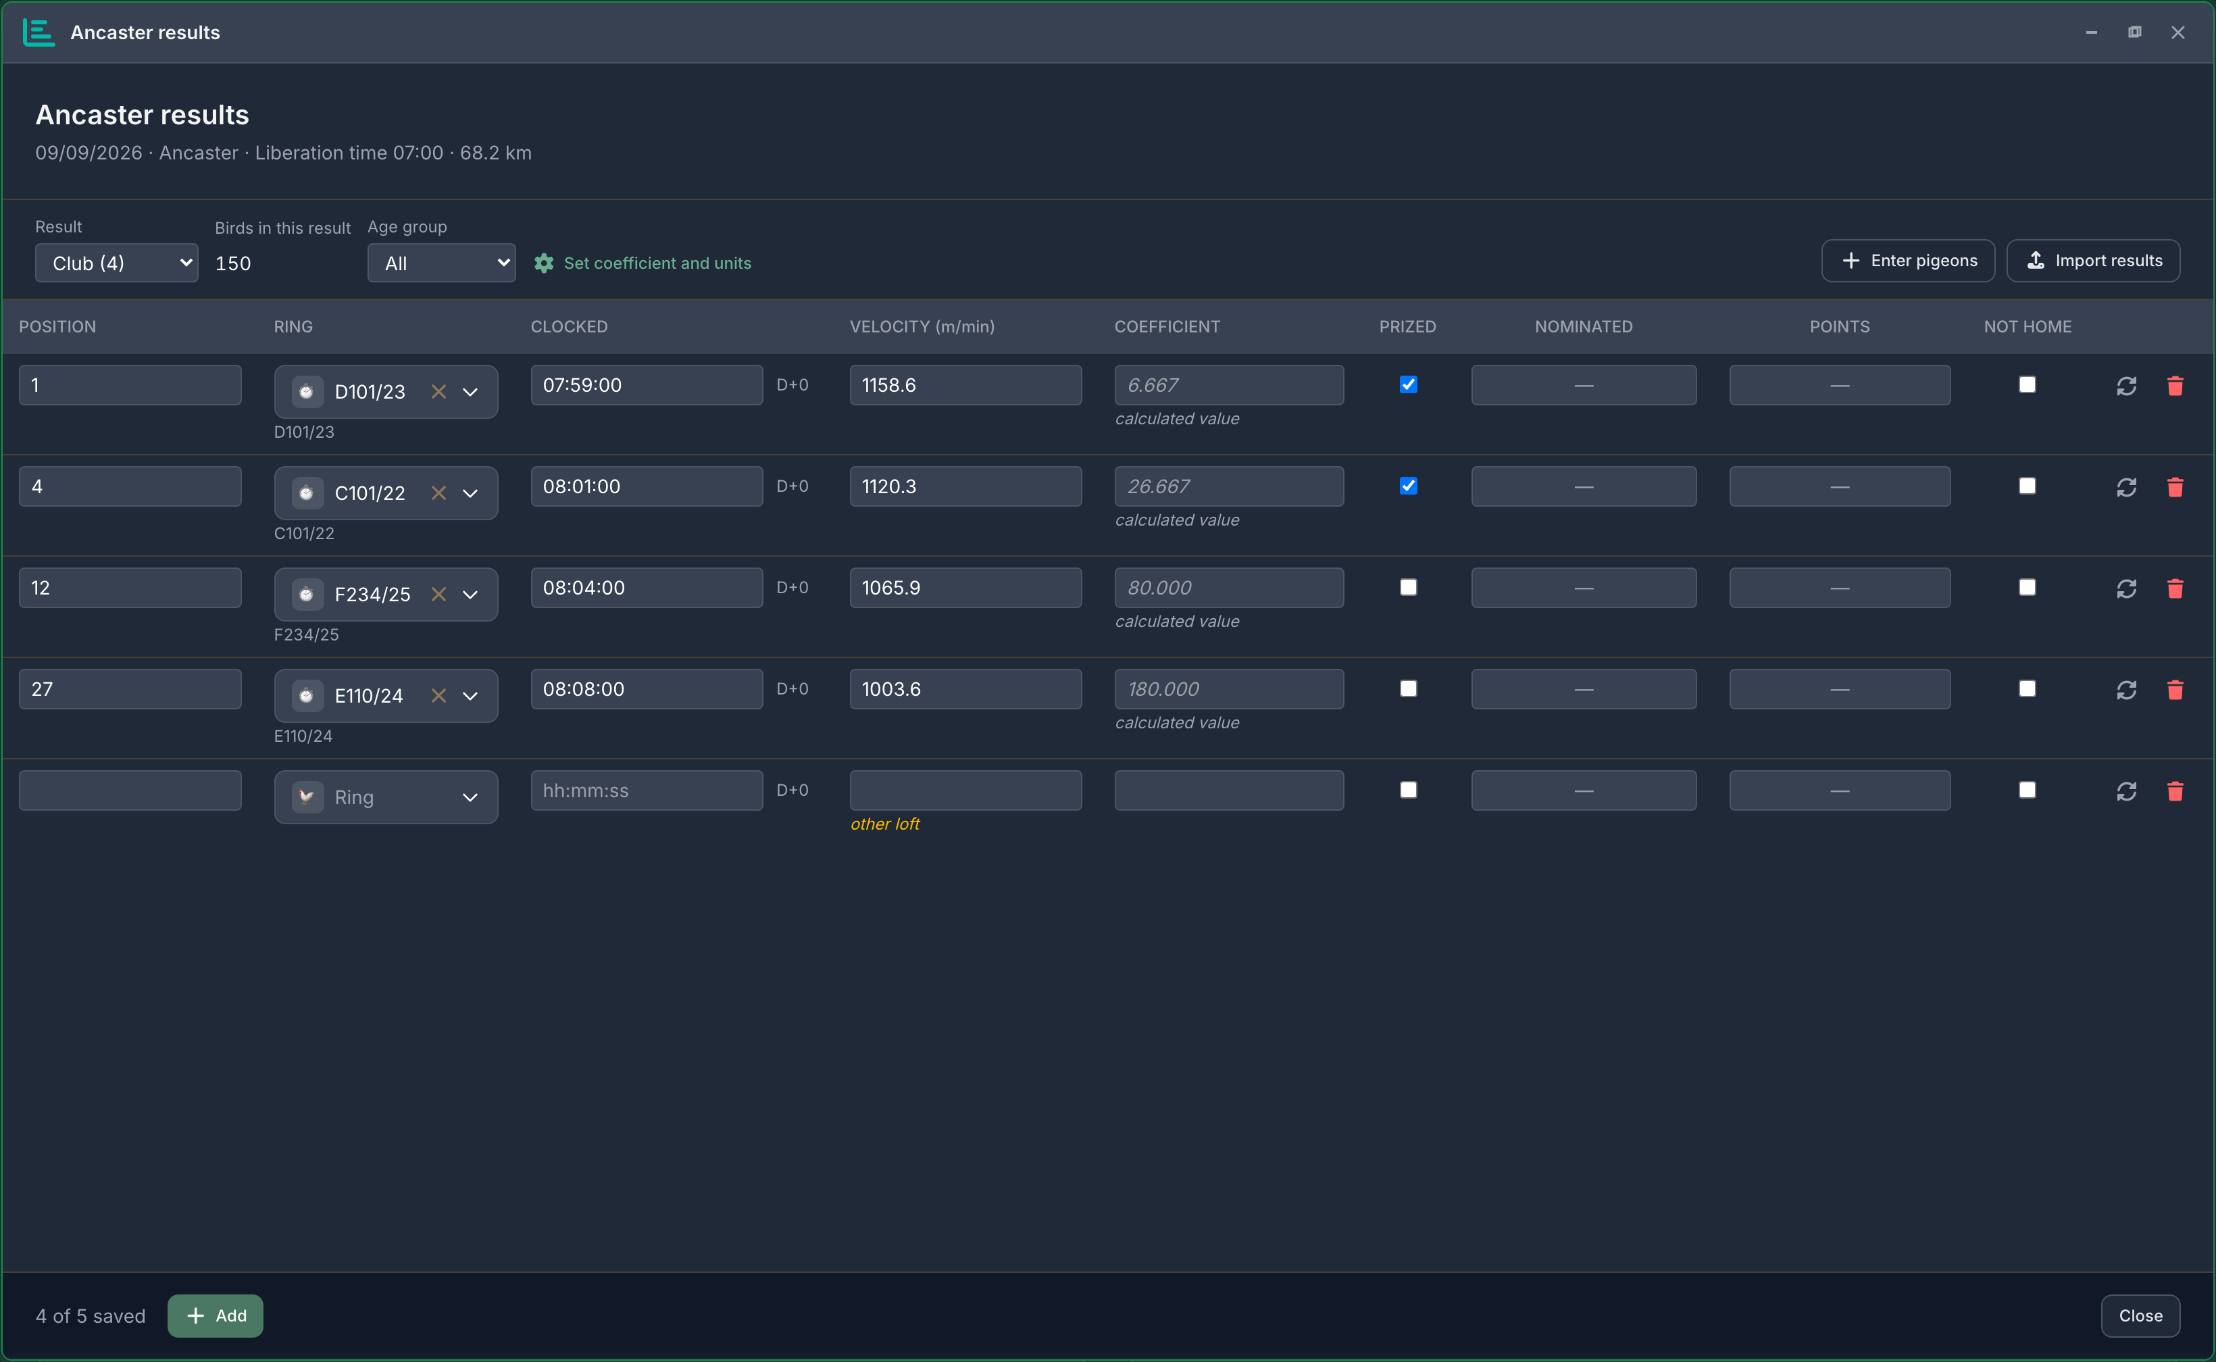Click the clocked time field showing 07:59:00

tap(647, 384)
